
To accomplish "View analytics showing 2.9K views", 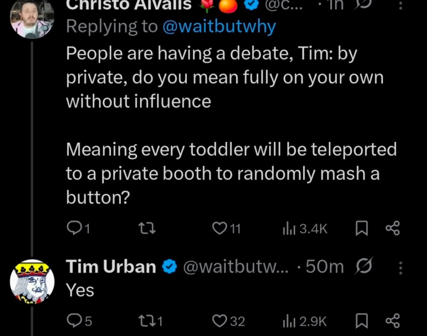I will (304, 321).
